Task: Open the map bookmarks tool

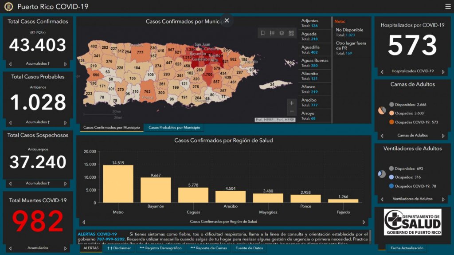Action: tap(263, 33)
